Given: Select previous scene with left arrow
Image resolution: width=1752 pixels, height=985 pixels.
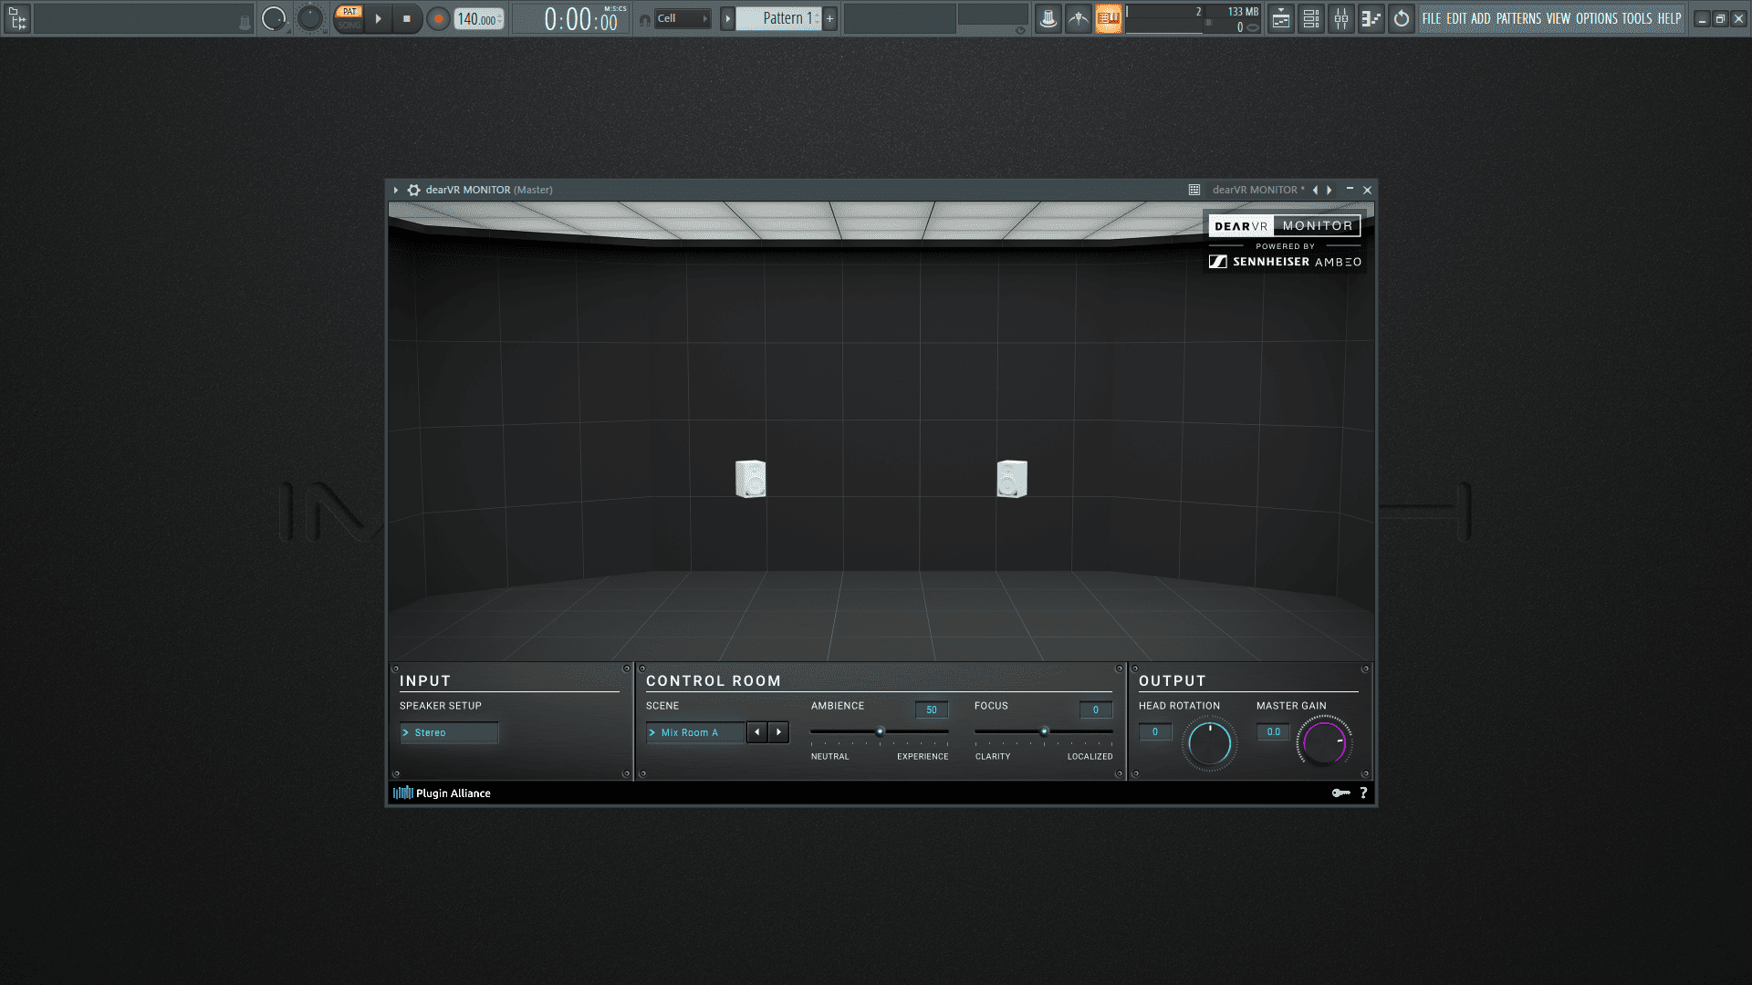Looking at the screenshot, I should tap(756, 732).
